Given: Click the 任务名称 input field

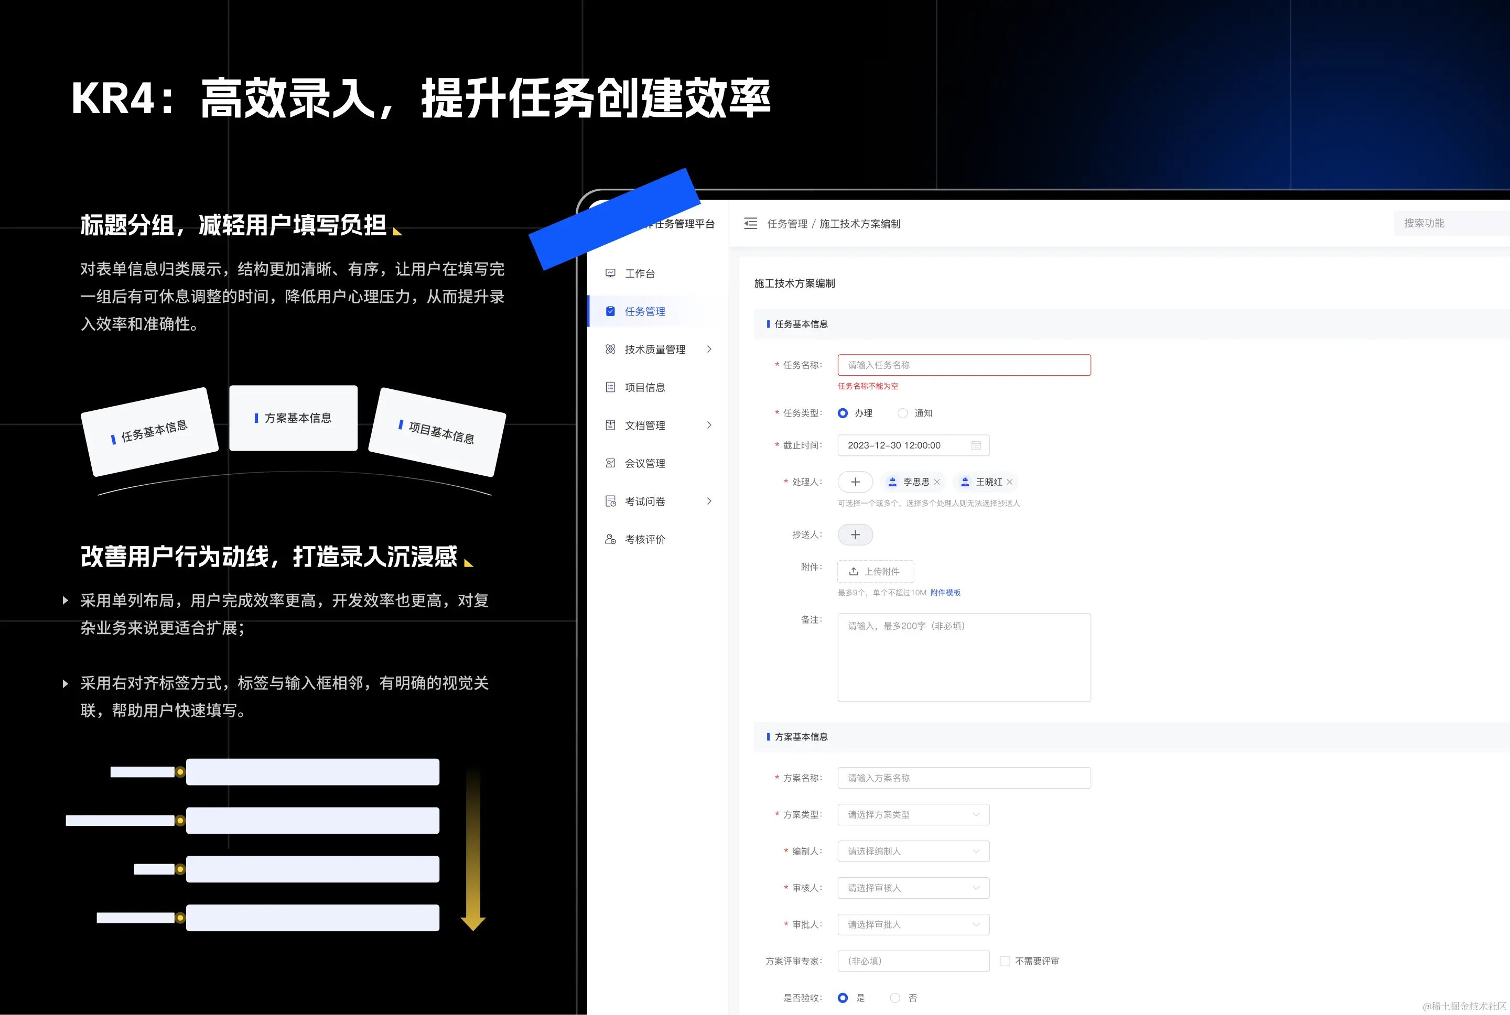Looking at the screenshot, I should 964,365.
